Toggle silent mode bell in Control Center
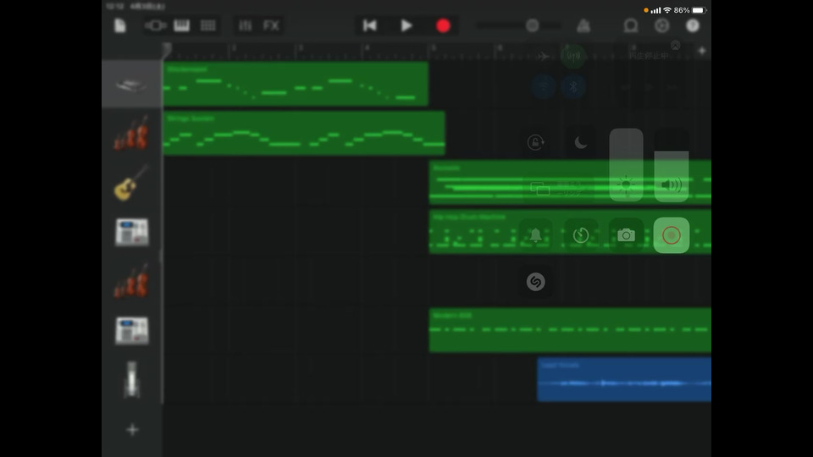 (535, 235)
